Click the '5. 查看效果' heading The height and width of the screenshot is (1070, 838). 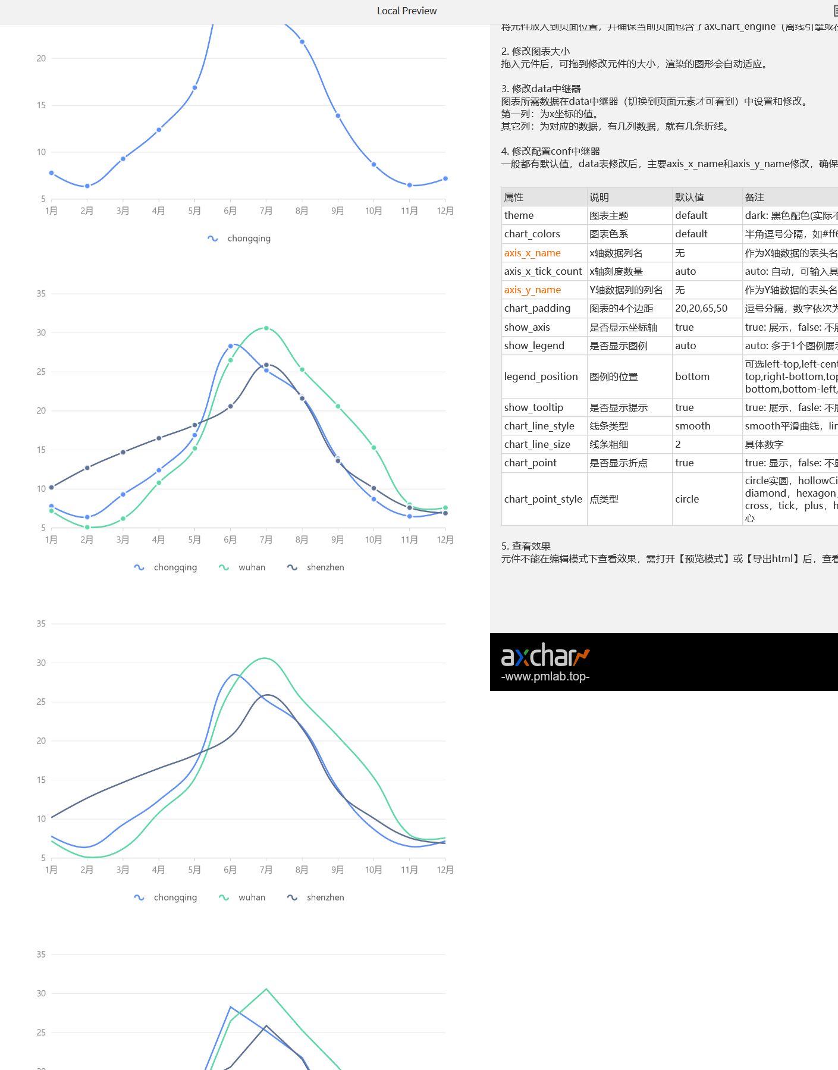pyautogui.click(x=526, y=546)
